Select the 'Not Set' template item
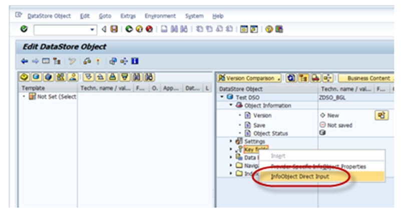 (x=56, y=97)
